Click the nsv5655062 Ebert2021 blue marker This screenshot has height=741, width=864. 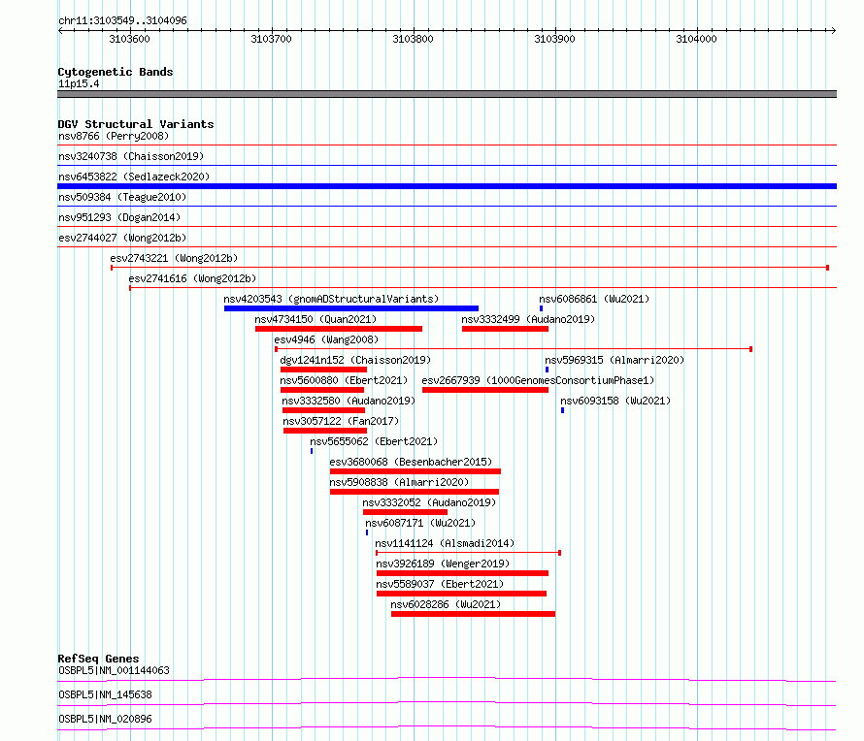(312, 451)
